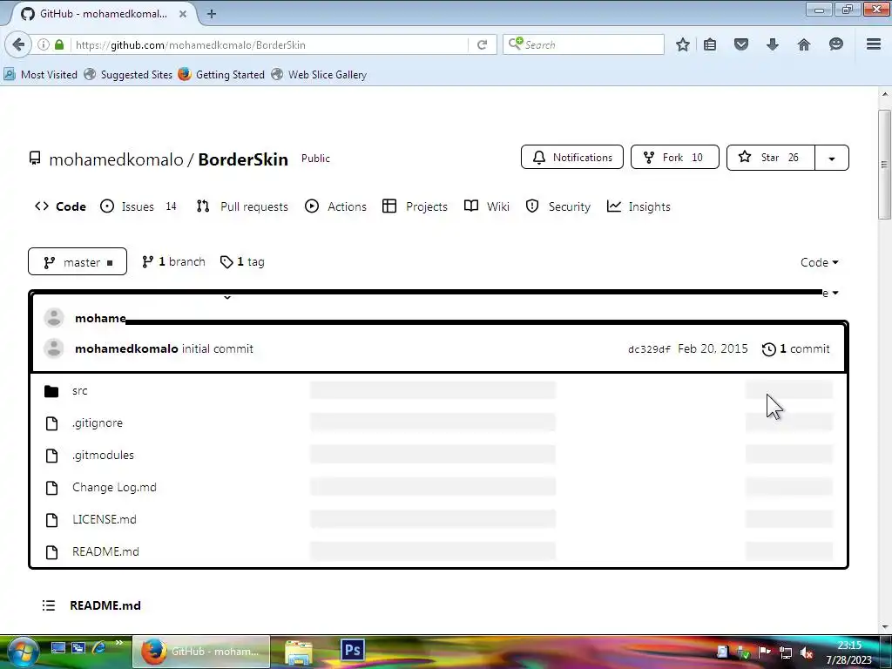The height and width of the screenshot is (669, 892).
Task: Open the Issues tab
Action: [139, 206]
